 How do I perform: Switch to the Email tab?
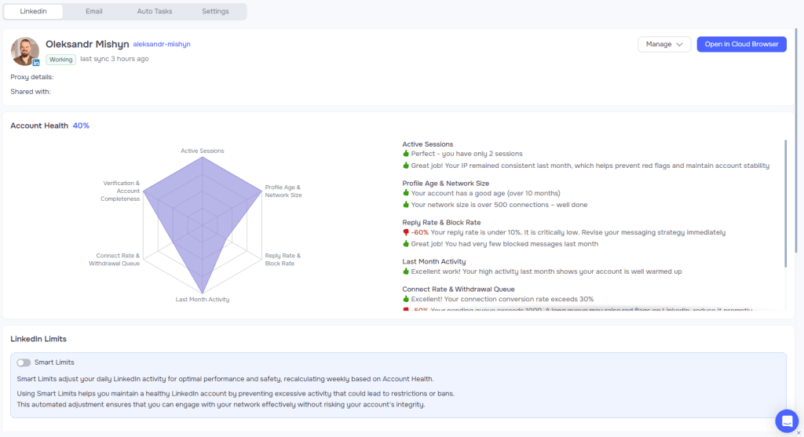coord(93,12)
